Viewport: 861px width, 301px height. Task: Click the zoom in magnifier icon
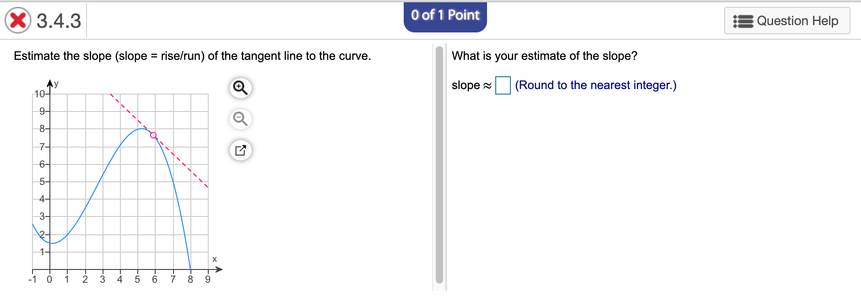click(x=240, y=87)
